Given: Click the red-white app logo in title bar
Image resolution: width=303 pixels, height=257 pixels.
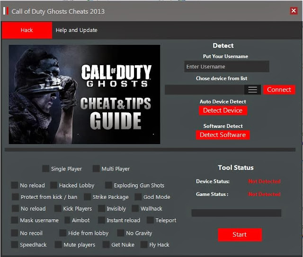Looking at the screenshot, I should tap(6, 11).
